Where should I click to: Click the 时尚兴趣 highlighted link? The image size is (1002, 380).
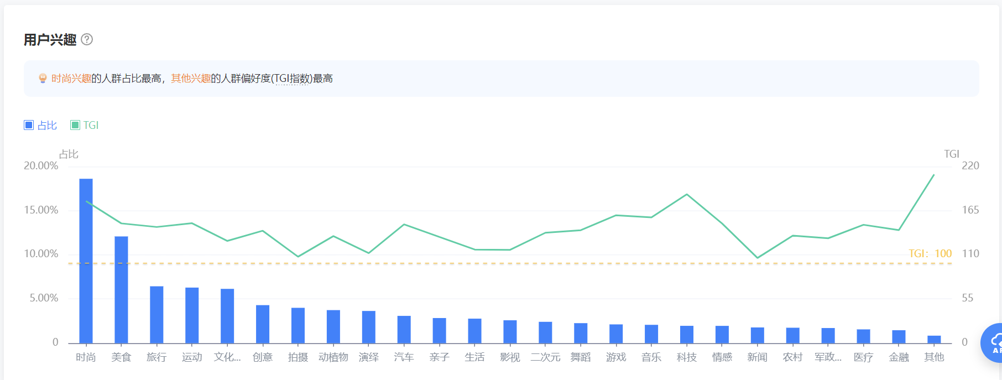[x=71, y=79]
